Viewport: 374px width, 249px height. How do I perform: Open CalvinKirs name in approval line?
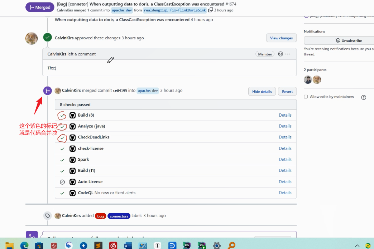pyautogui.click(x=64, y=38)
